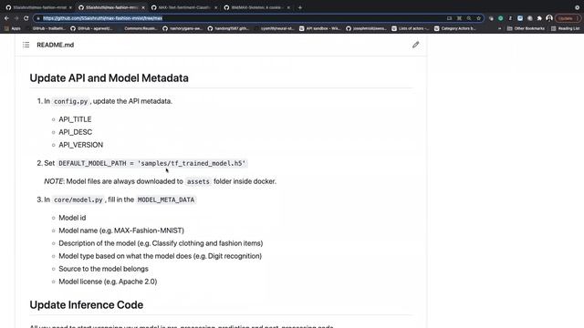This screenshot has width=584, height=328.
Task: Open the Lists of actors bookmark
Action: pyautogui.click(x=410, y=28)
